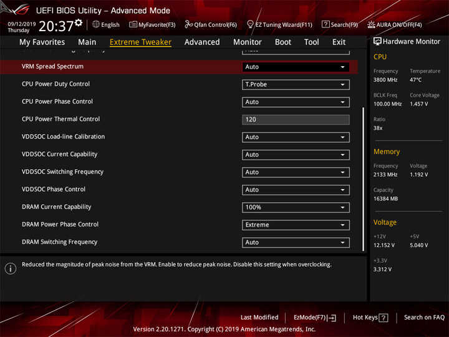Click MyFavorite(F3) label
Viewport: 449px width, 337px height.
157,25
